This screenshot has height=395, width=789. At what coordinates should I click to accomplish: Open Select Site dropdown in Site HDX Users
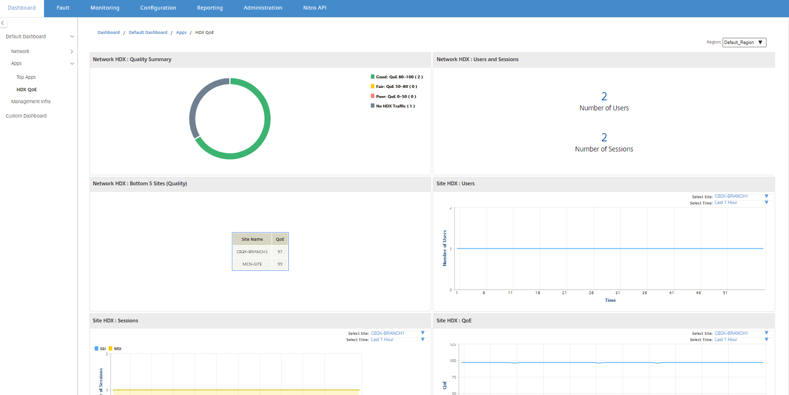coord(741,196)
